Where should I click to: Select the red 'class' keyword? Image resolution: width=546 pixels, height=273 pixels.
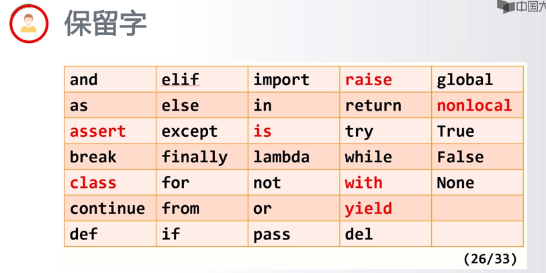pos(93,183)
